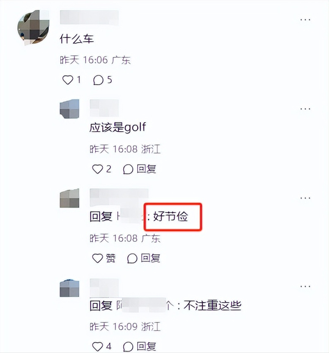Click 回复 text under "应该是golf"
329x353 pixels.
pyautogui.click(x=147, y=169)
